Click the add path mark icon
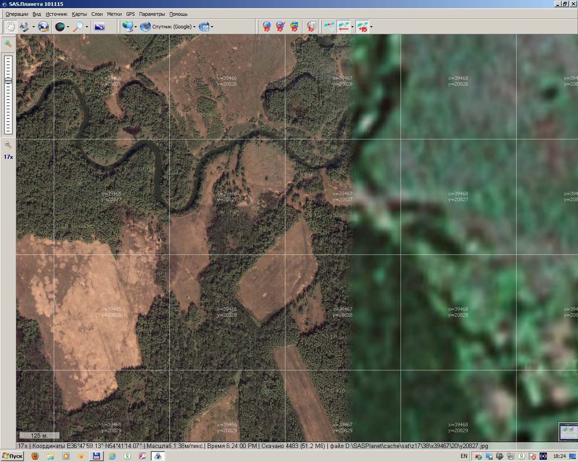Image resolution: width=578 pixels, height=462 pixels. coord(280,27)
